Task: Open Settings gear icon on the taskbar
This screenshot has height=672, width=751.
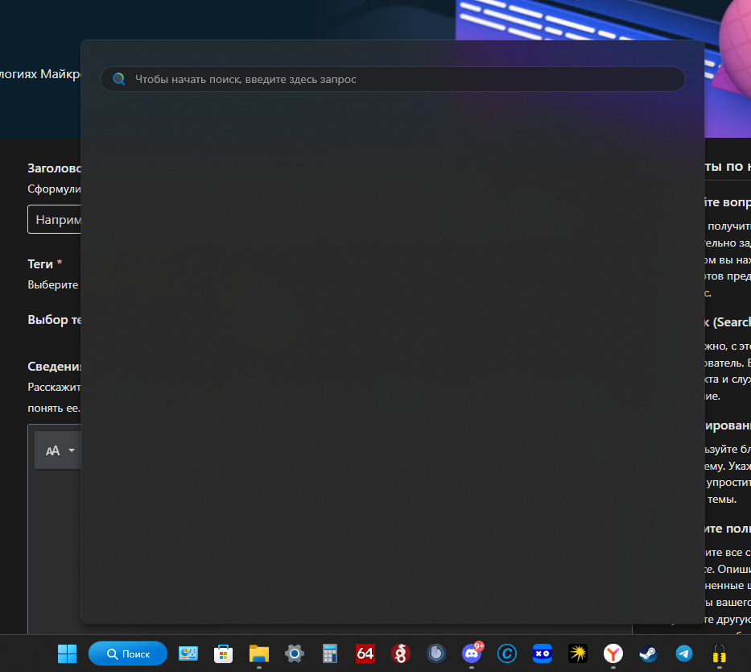Action: 295,653
